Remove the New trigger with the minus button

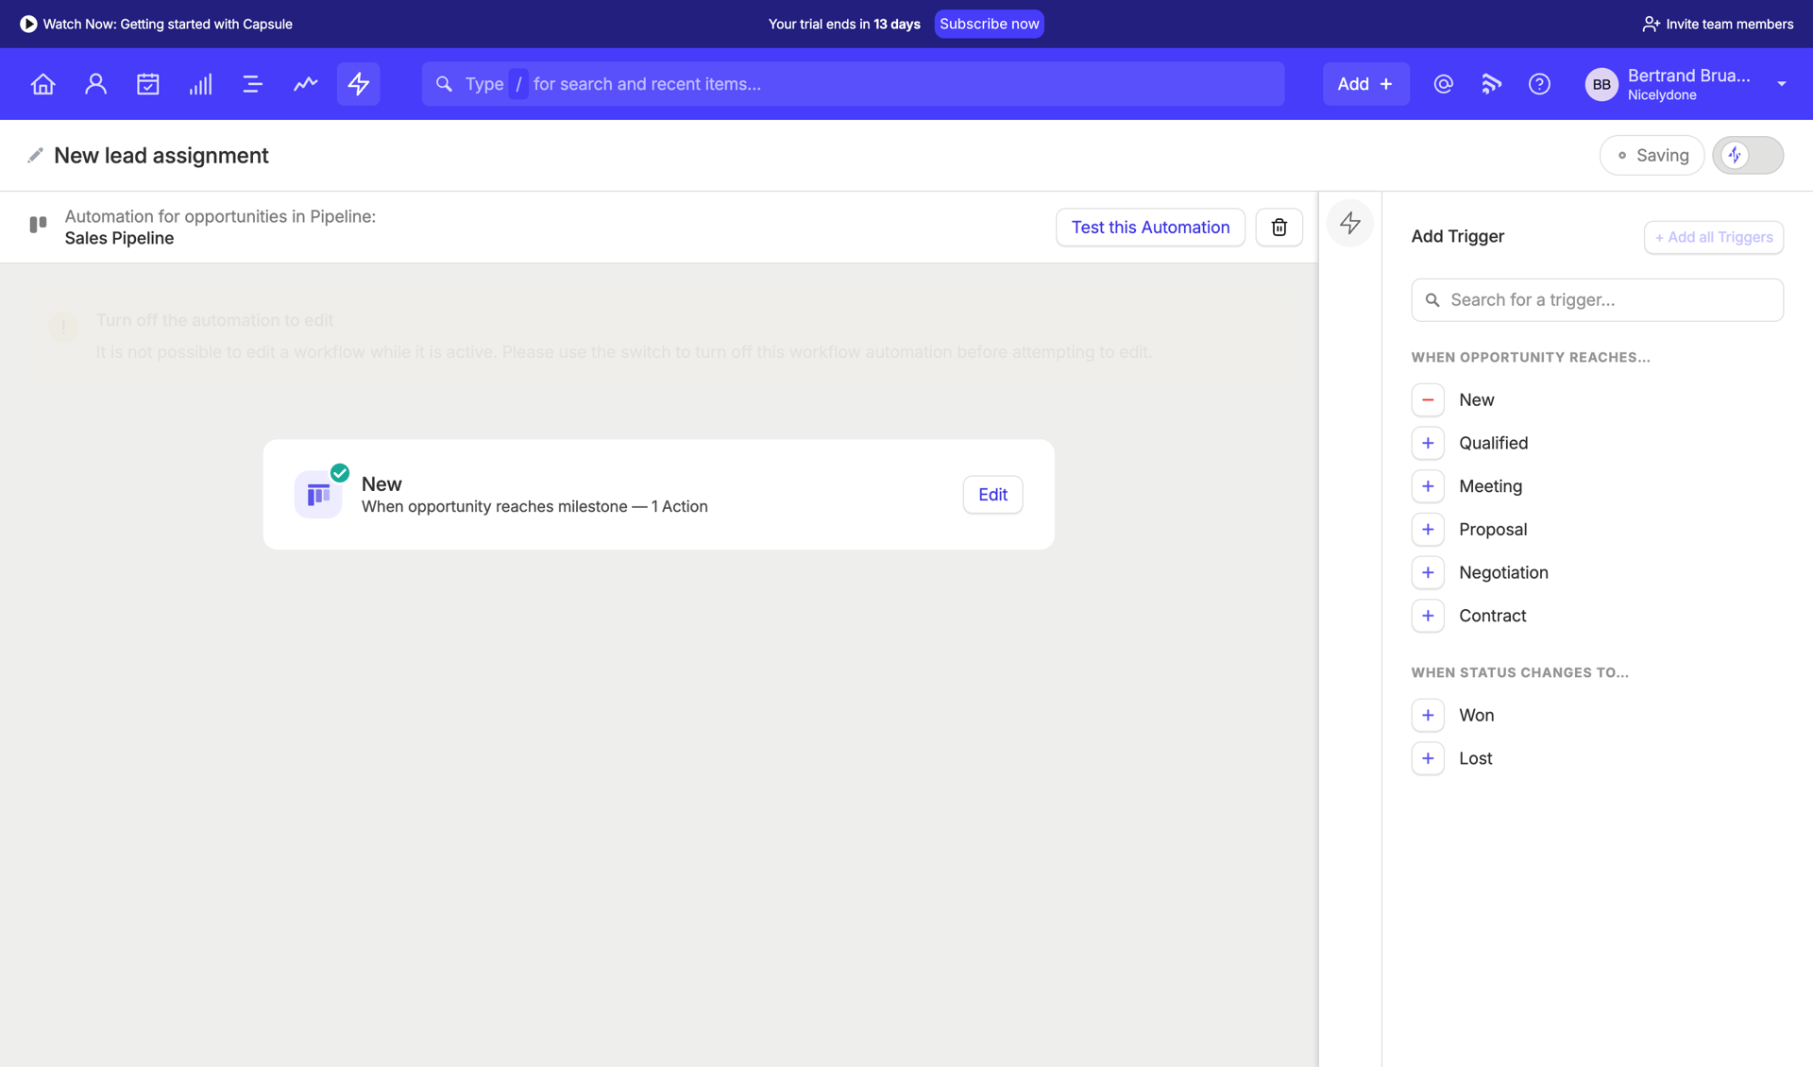pos(1428,399)
